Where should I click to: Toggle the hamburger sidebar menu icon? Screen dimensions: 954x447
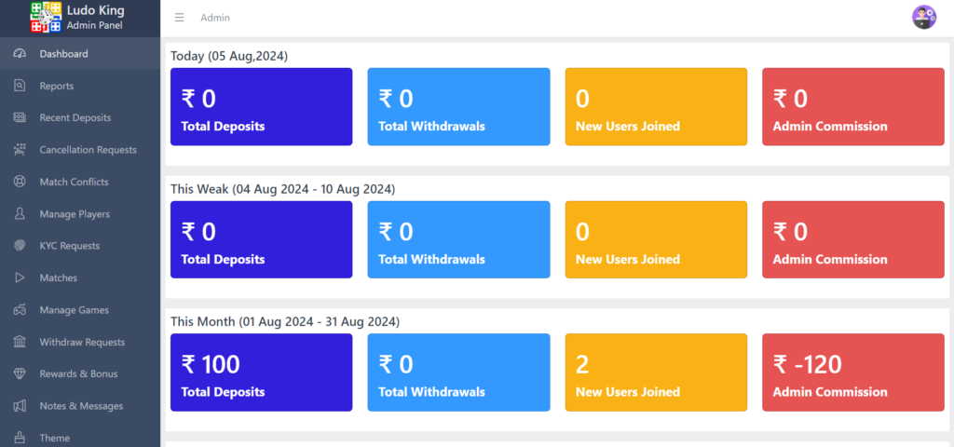click(179, 18)
